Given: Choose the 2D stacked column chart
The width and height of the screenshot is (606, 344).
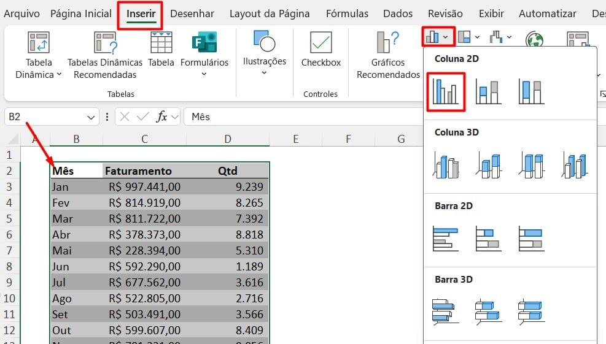Looking at the screenshot, I should pyautogui.click(x=488, y=91).
